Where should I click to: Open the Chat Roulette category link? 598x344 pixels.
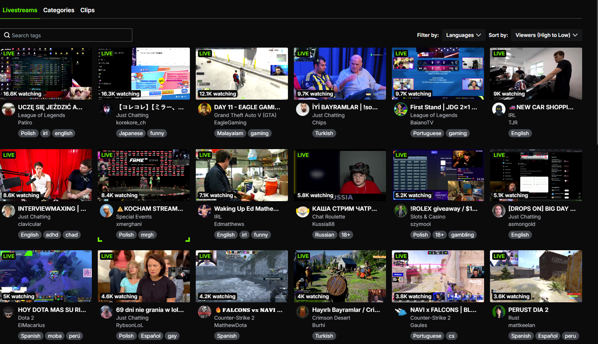tap(328, 217)
